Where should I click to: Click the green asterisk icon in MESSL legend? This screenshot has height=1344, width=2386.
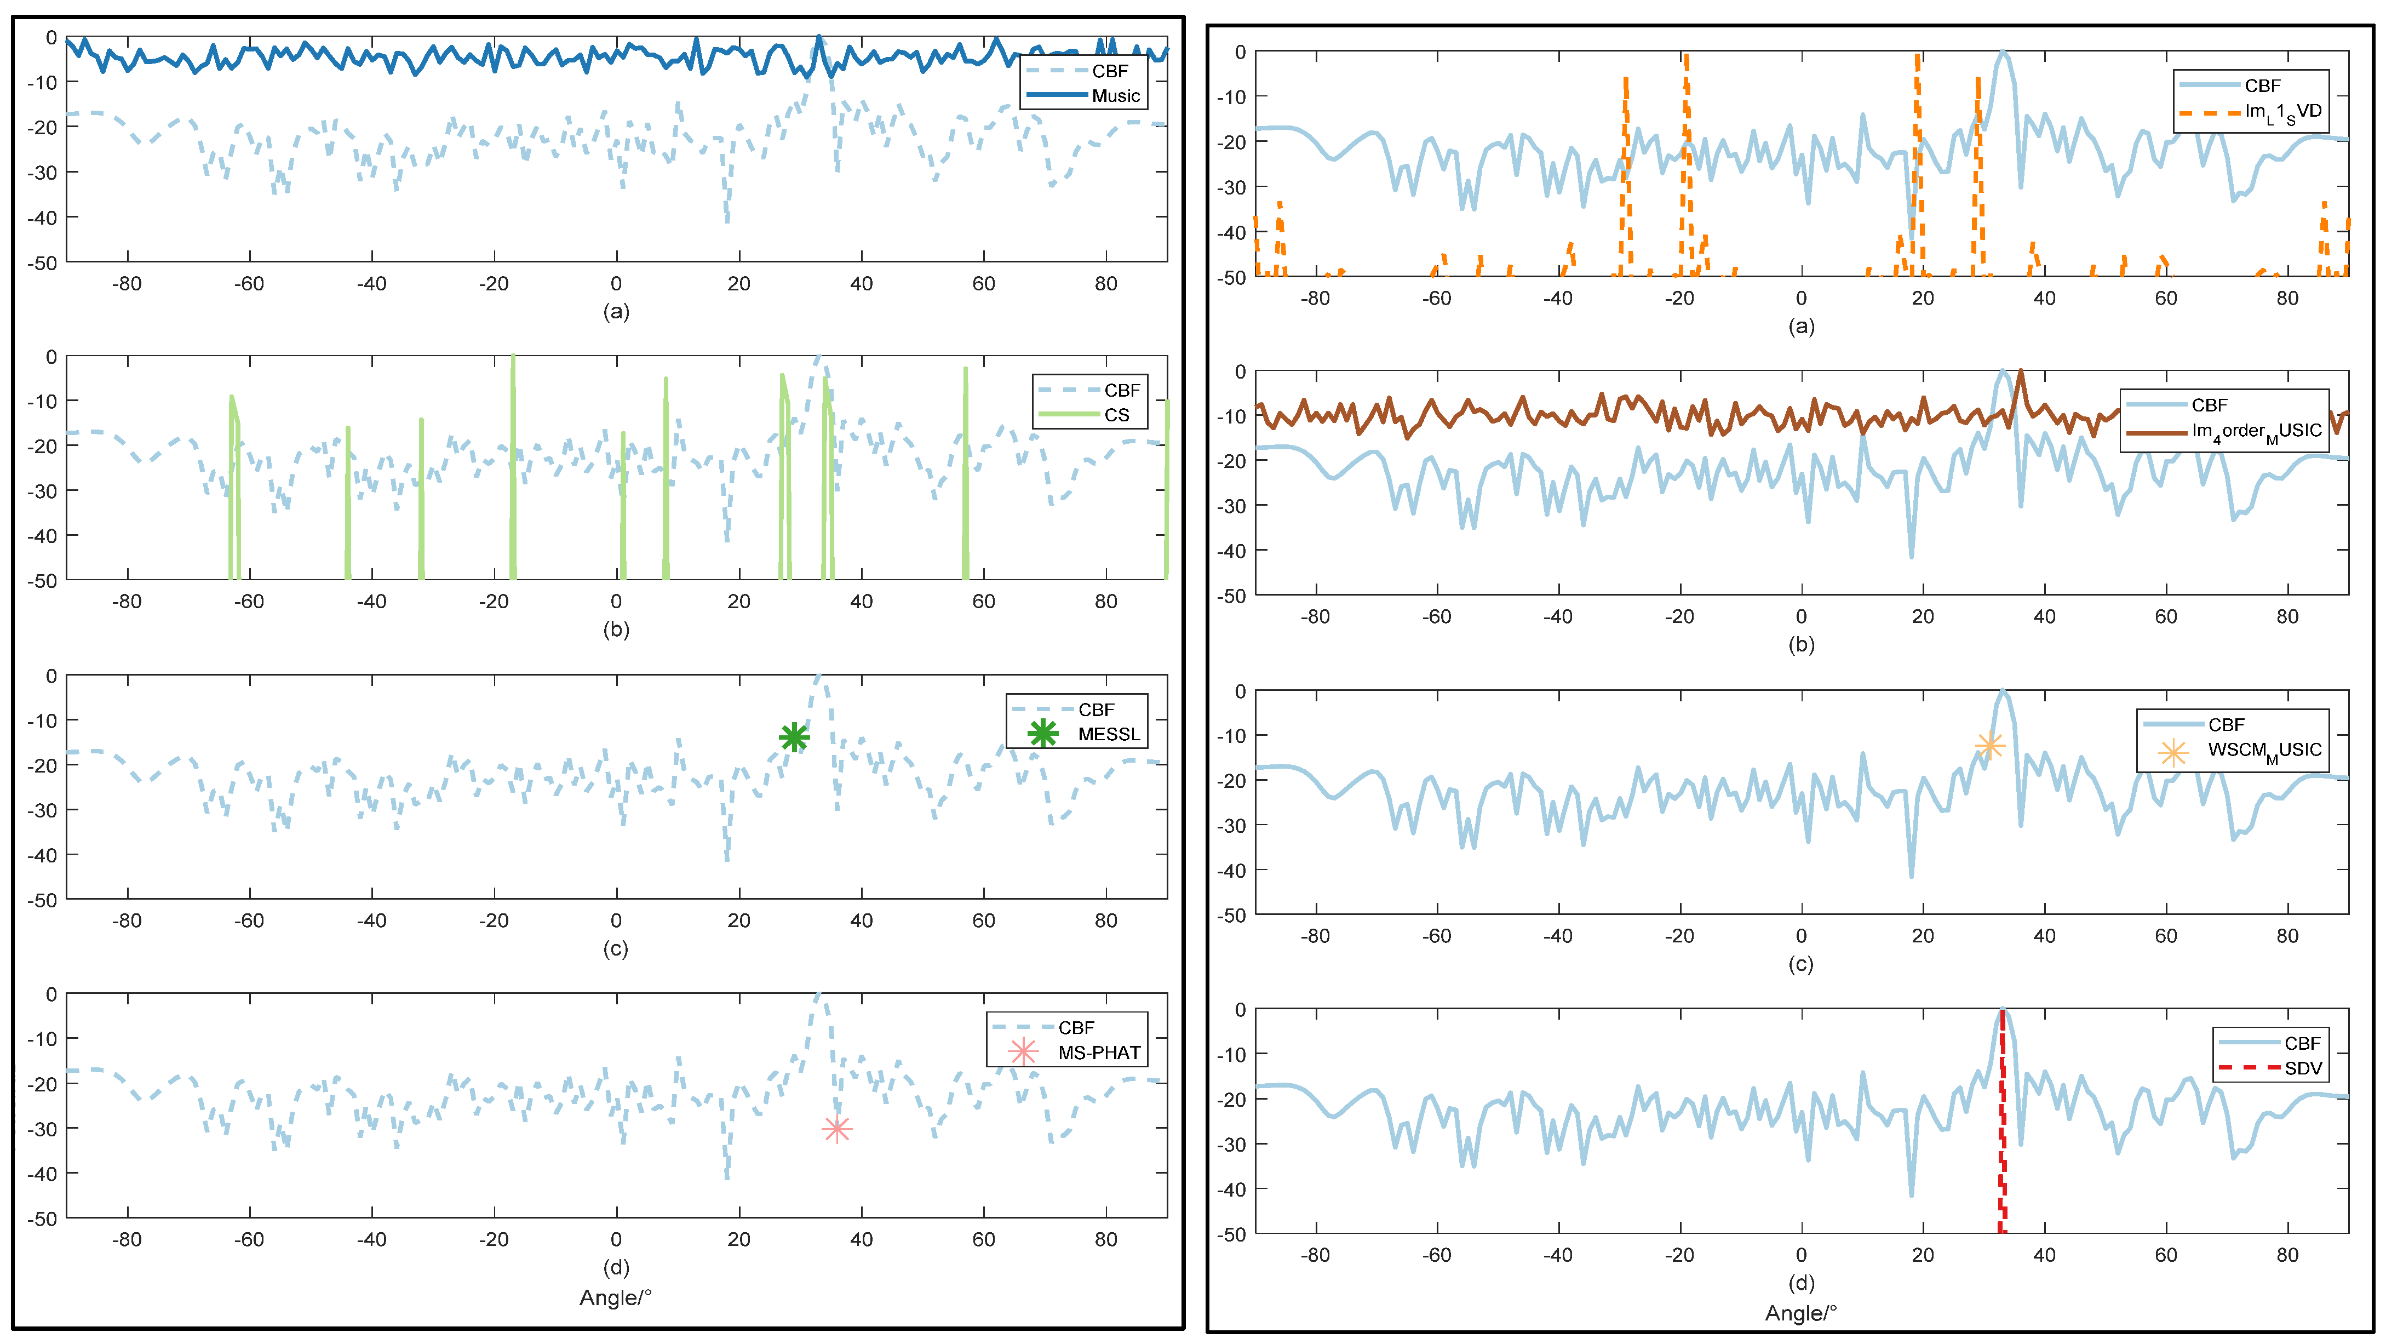1042,734
